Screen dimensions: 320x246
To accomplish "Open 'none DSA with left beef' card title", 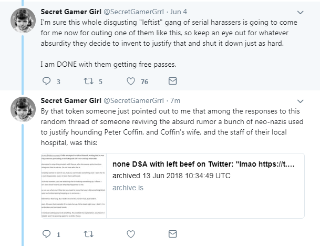I will 203,164.
